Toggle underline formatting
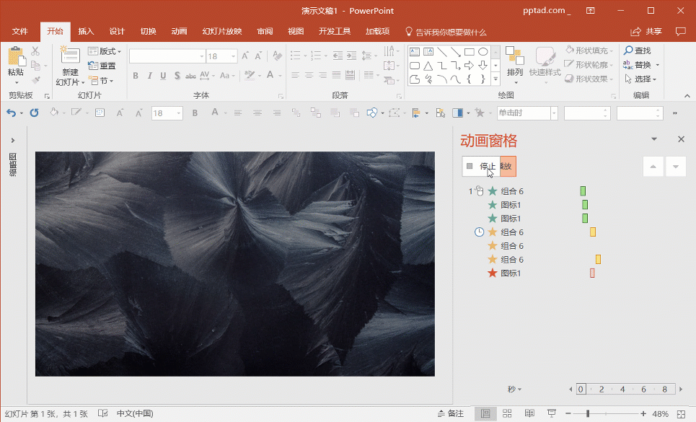Screen dimensions: 696x422 pos(163,75)
